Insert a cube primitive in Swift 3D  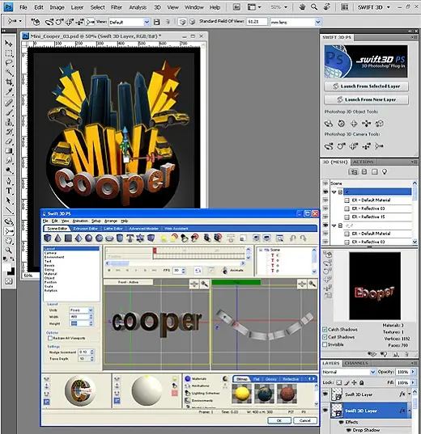pos(48,238)
